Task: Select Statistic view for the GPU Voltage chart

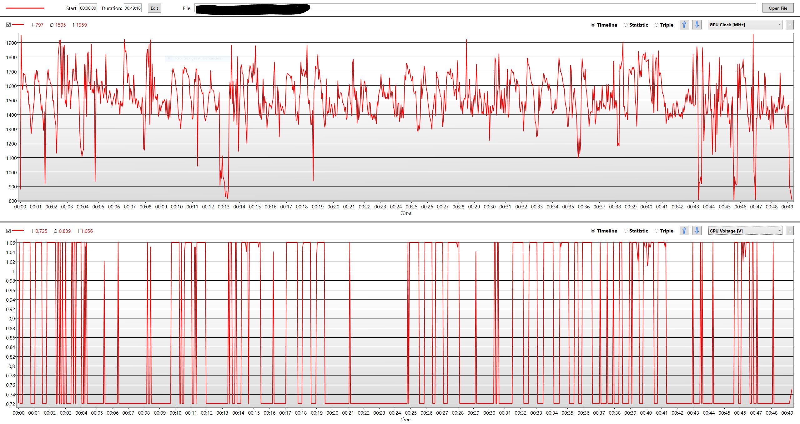Action: (x=626, y=231)
